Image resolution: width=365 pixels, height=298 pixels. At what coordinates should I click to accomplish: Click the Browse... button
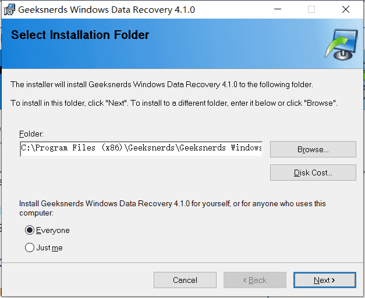(313, 149)
